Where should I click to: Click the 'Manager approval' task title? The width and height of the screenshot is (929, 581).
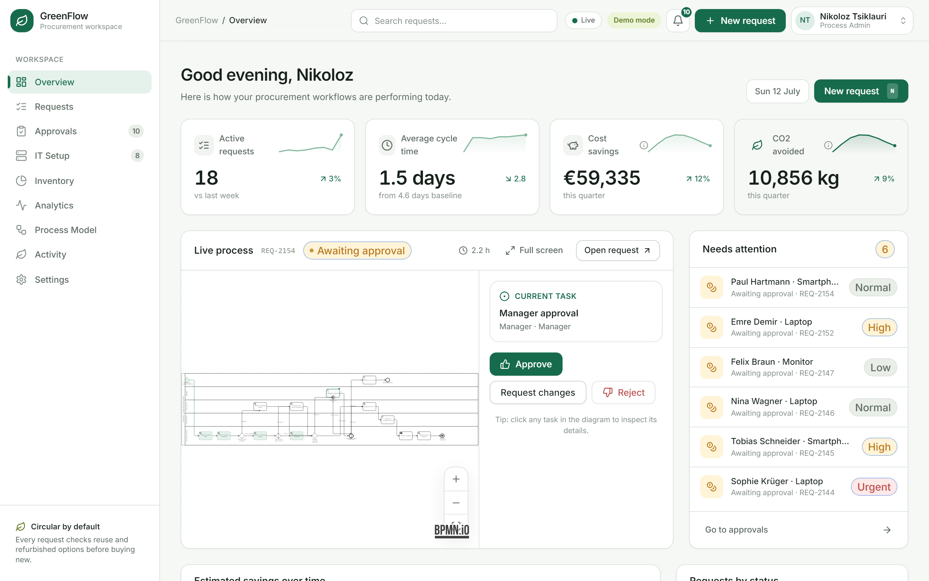539,313
